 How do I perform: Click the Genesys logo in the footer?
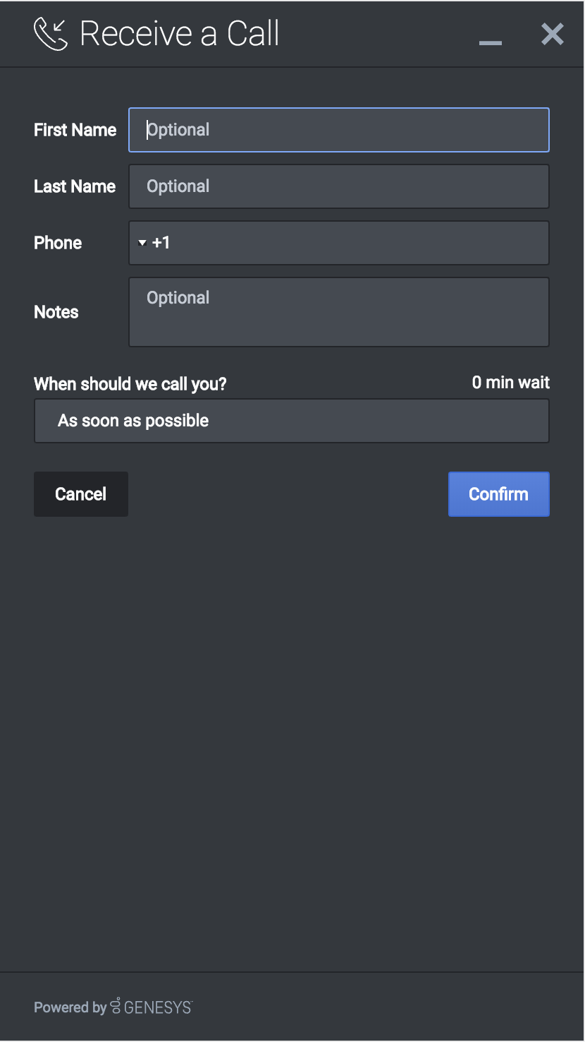[x=152, y=1007]
